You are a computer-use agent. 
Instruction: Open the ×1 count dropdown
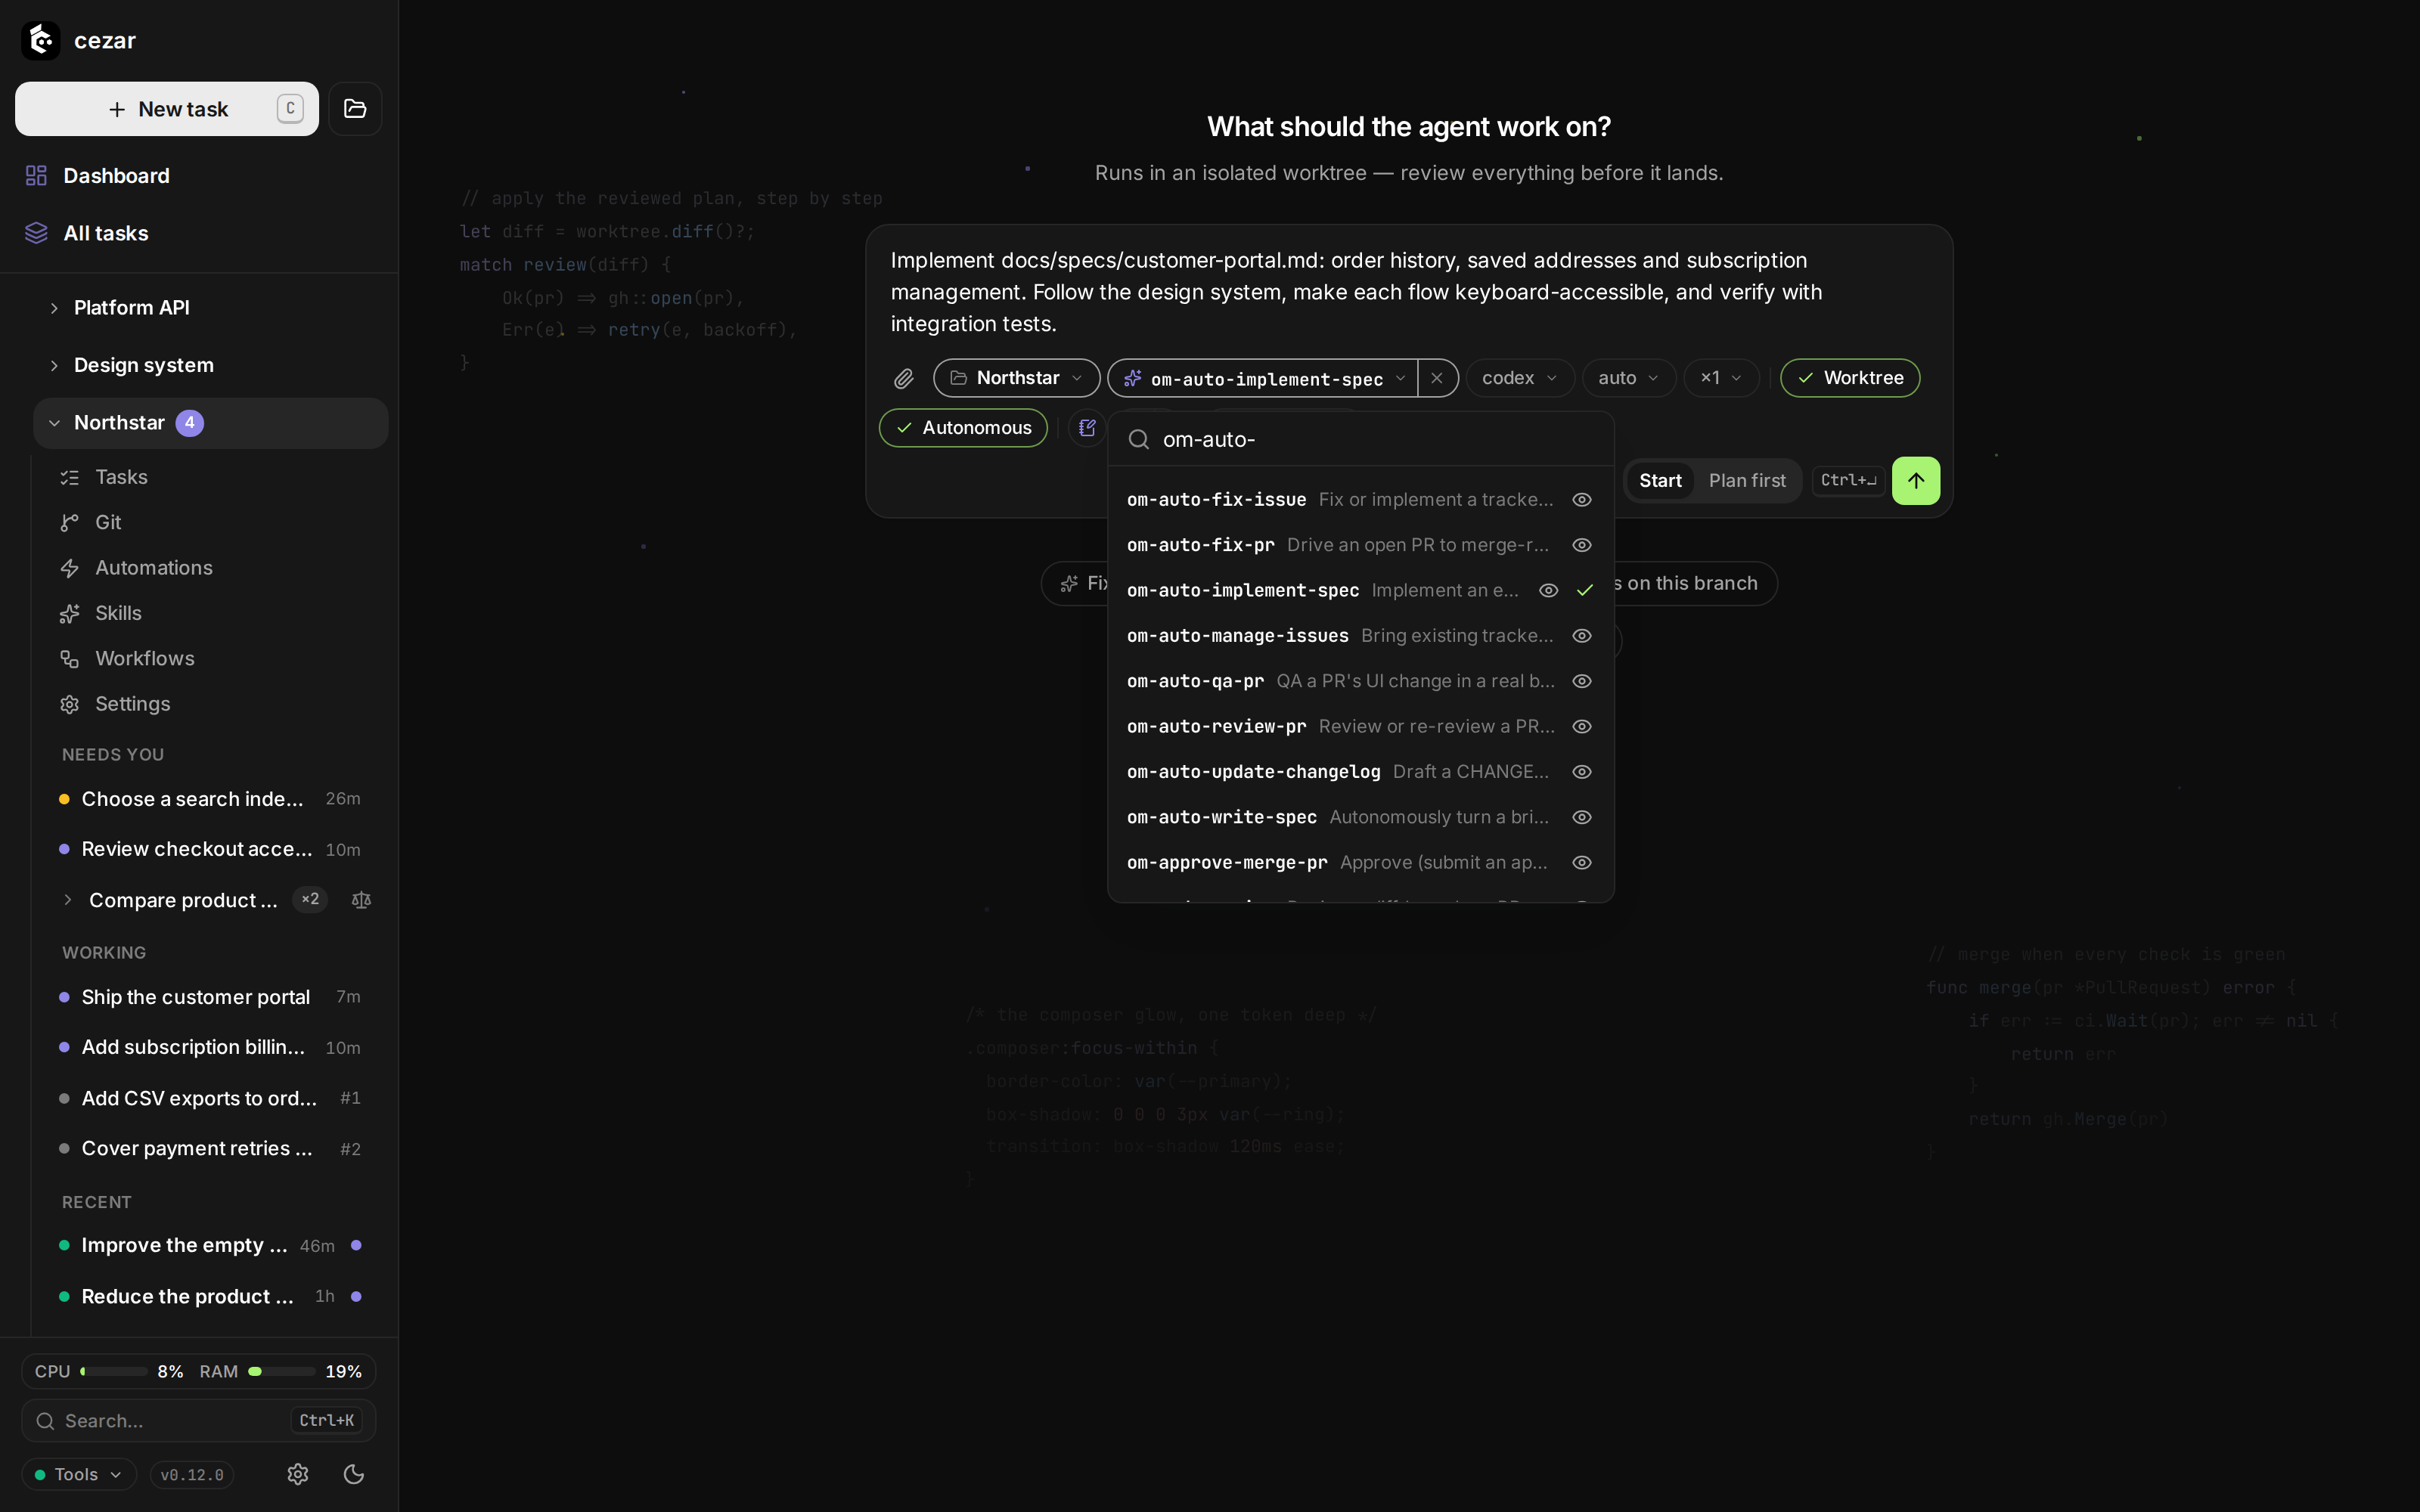(1721, 378)
